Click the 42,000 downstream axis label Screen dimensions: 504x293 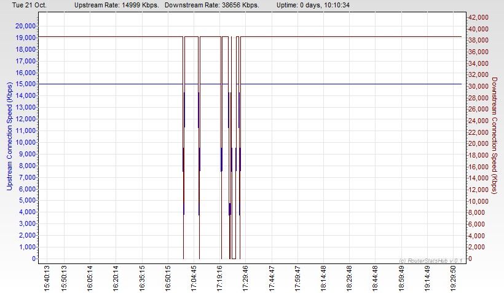(x=478, y=17)
